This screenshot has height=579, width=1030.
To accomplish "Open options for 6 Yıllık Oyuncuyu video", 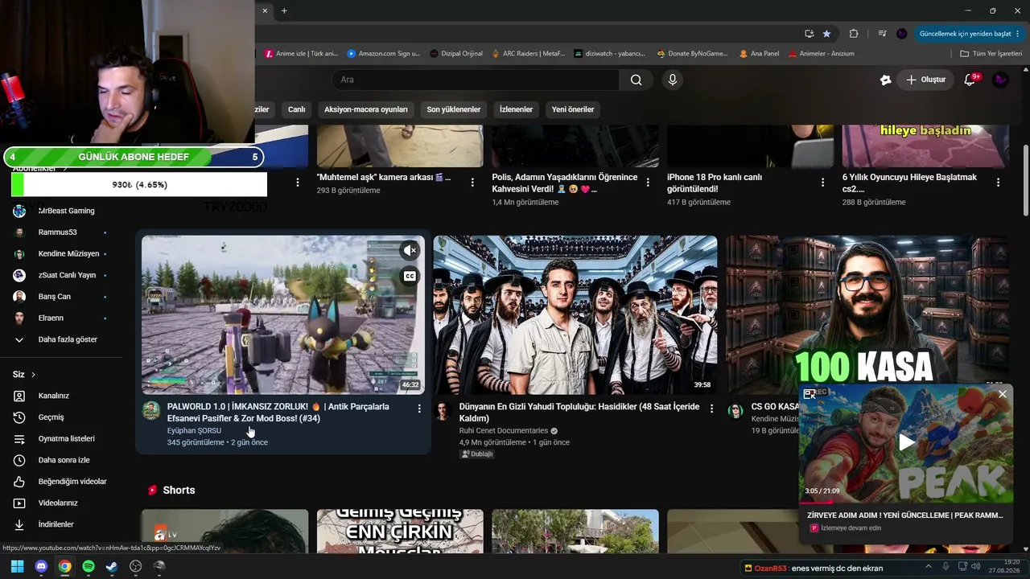I will [x=998, y=183].
